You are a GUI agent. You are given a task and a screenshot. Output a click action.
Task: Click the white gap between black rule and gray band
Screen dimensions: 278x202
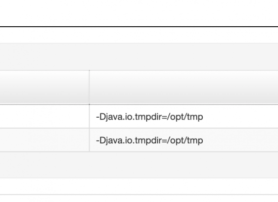[x=139, y=35]
